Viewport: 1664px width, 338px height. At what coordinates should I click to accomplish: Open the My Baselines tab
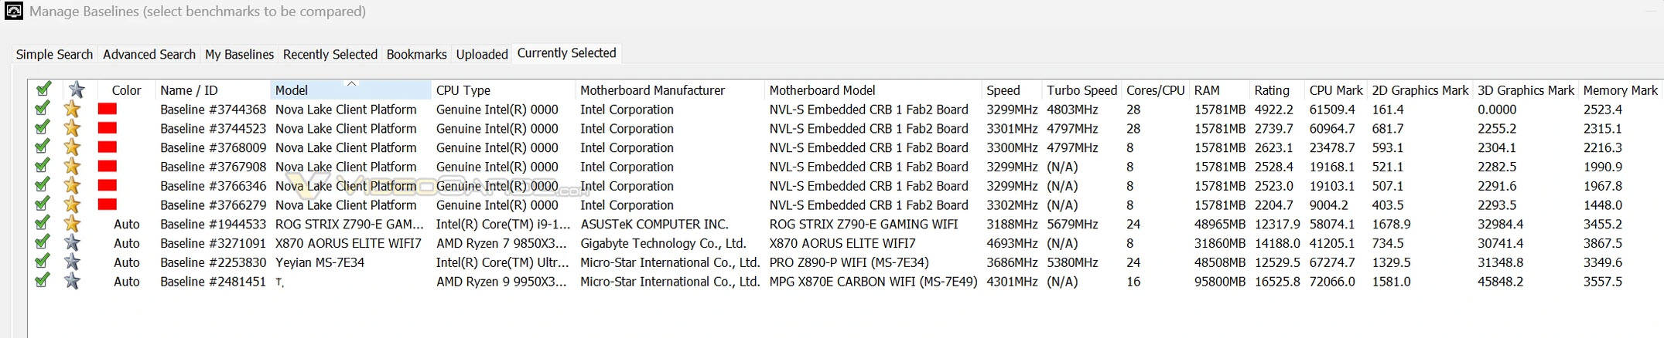coord(239,54)
